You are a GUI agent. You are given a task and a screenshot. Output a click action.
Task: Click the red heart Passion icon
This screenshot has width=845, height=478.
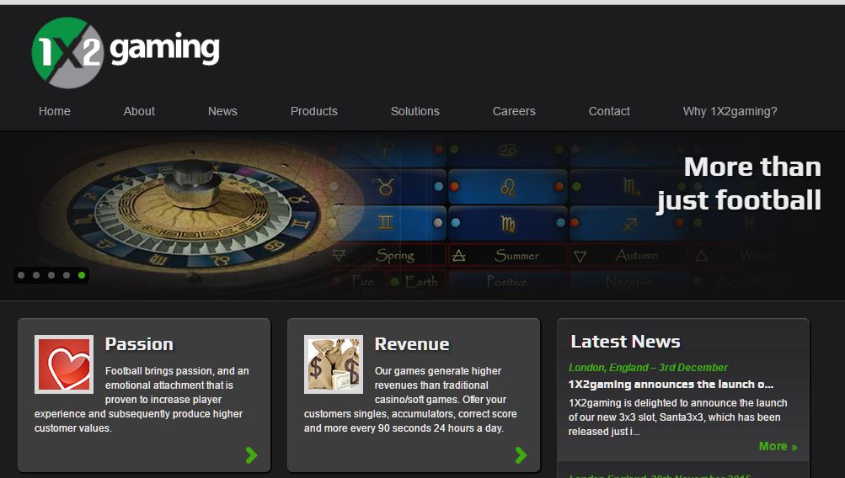click(x=64, y=364)
